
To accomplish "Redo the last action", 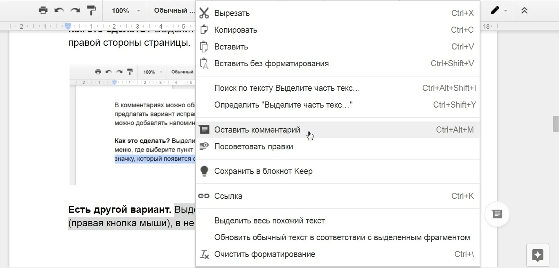I will coord(75,10).
